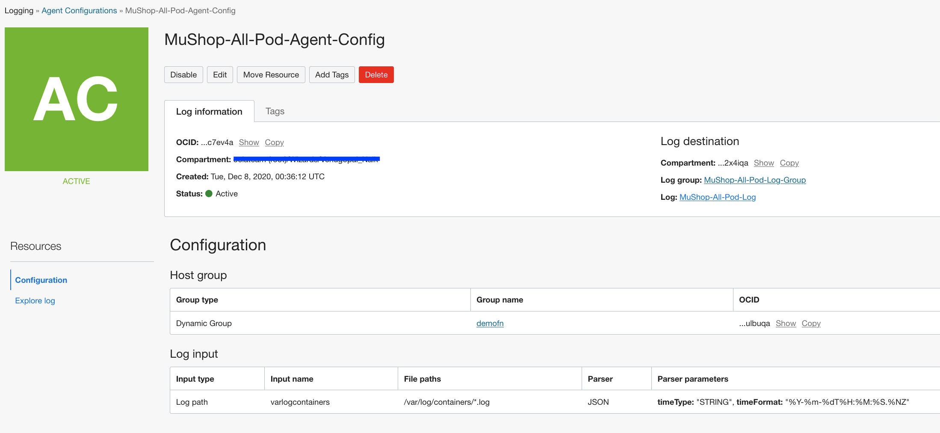Image resolution: width=940 pixels, height=433 pixels.
Task: Click the /var/log/containers/*.log file path
Action: [x=447, y=402]
